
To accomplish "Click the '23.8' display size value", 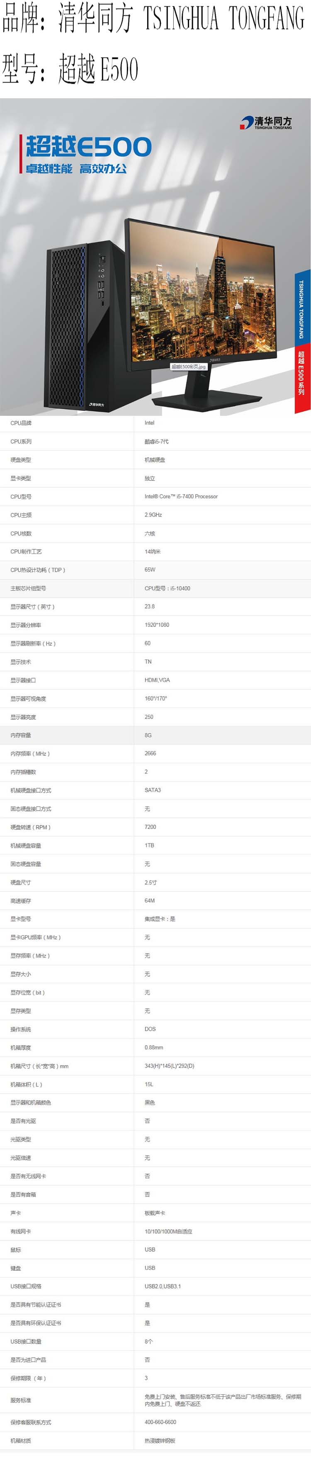I will [150, 607].
